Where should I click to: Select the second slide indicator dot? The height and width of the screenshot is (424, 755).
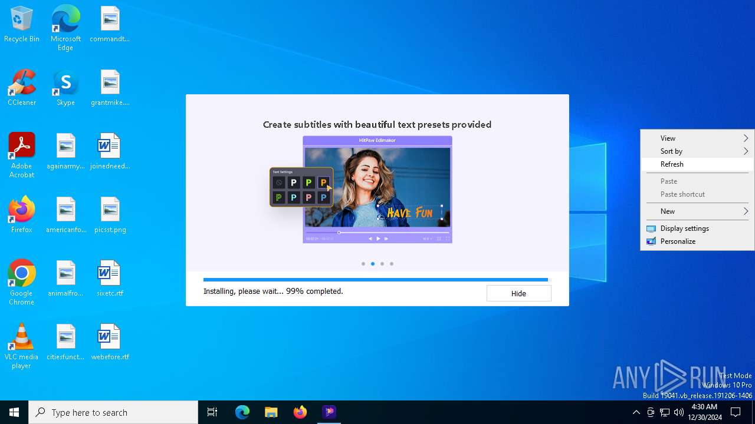click(x=373, y=264)
